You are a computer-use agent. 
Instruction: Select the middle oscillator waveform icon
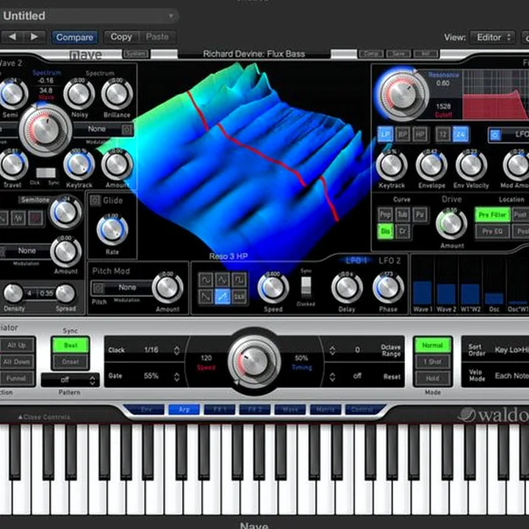click(x=18, y=218)
